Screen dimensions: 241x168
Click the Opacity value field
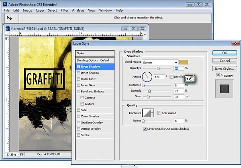(x=179, y=68)
